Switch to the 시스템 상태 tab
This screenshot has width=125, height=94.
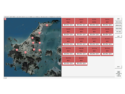point(18,17)
